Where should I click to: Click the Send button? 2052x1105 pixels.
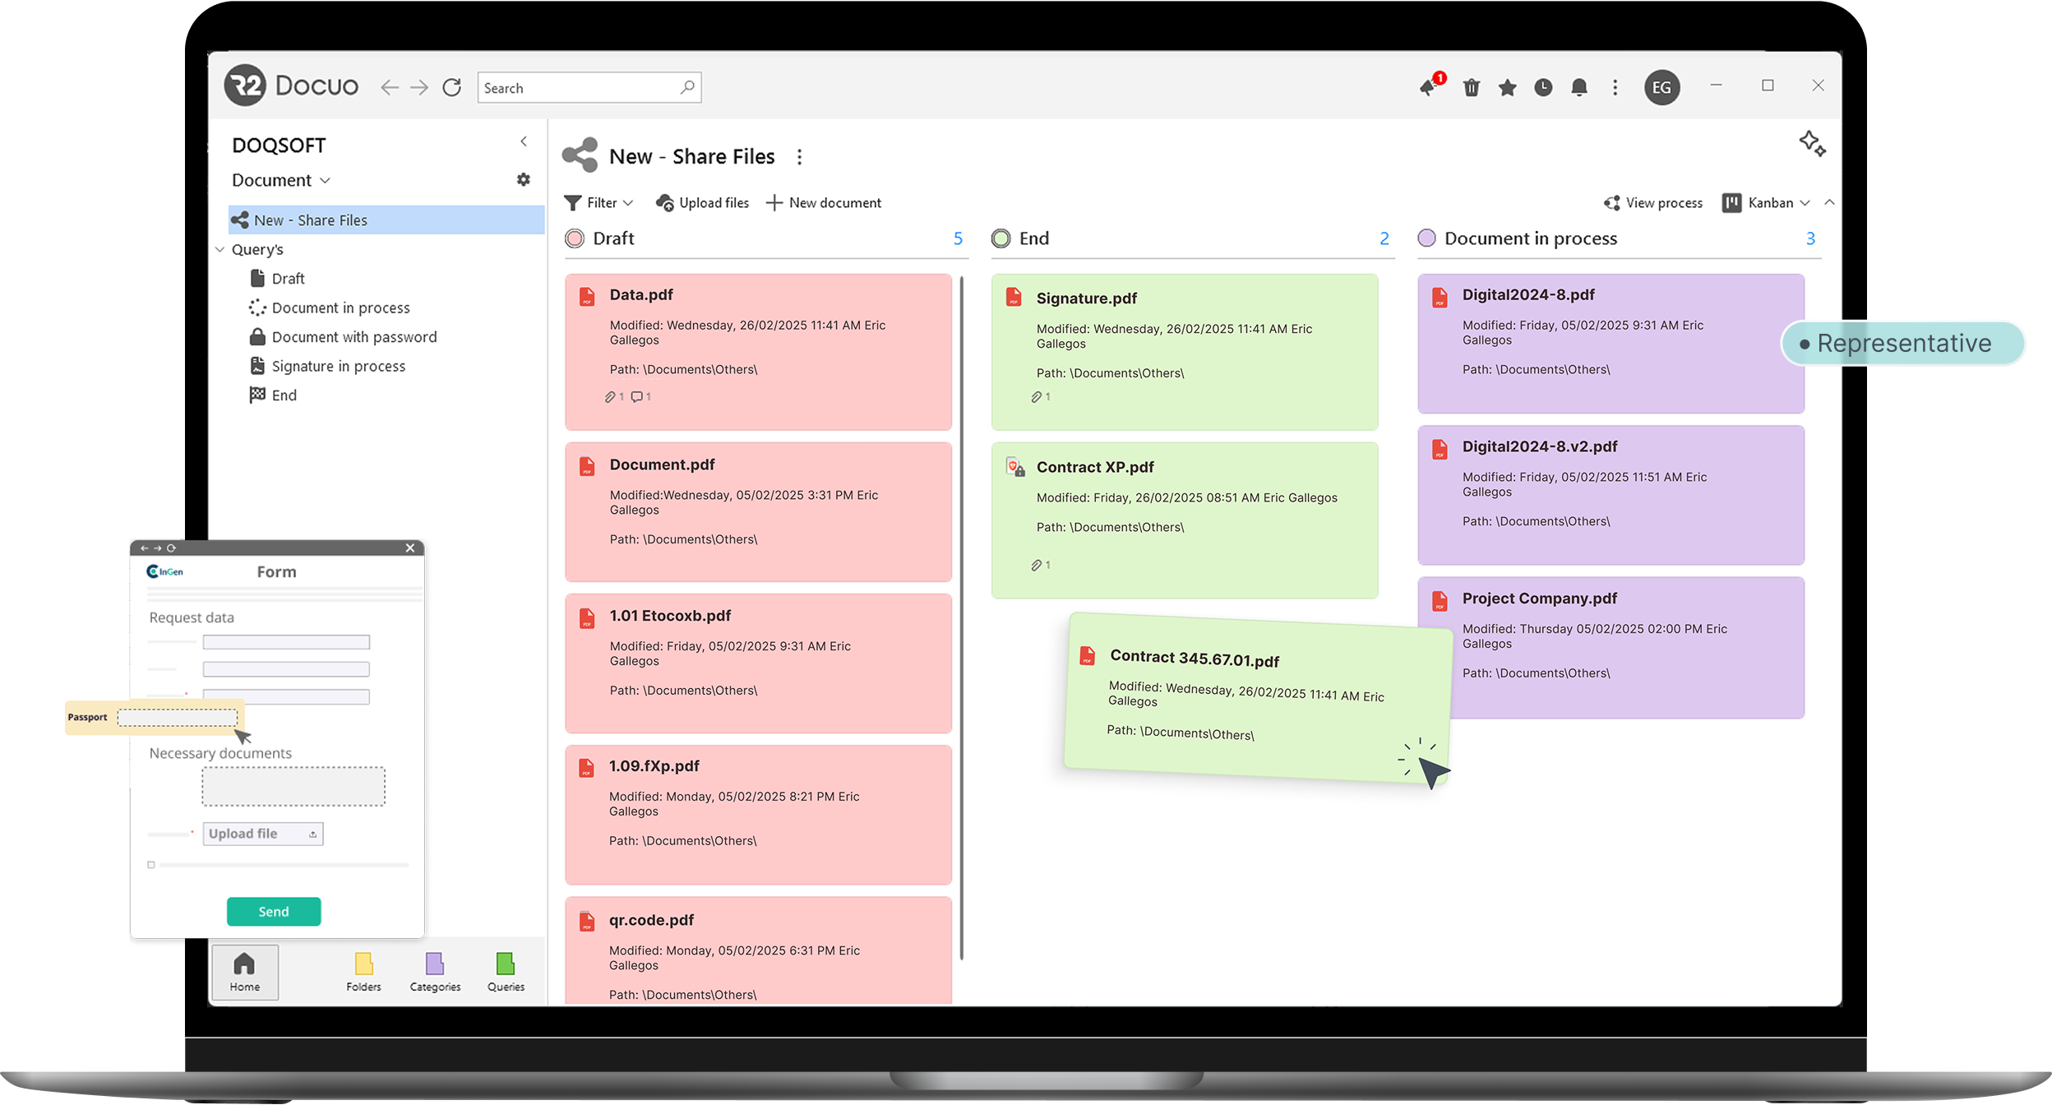tap(274, 911)
